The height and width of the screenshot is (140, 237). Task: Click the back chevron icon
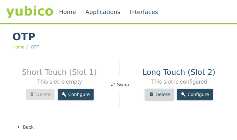(x=19, y=127)
